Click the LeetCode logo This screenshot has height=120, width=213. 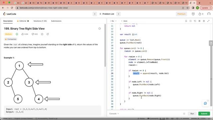tap(10, 14)
